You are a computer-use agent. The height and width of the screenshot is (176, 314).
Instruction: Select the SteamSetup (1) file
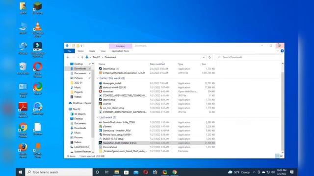tap(157, 68)
